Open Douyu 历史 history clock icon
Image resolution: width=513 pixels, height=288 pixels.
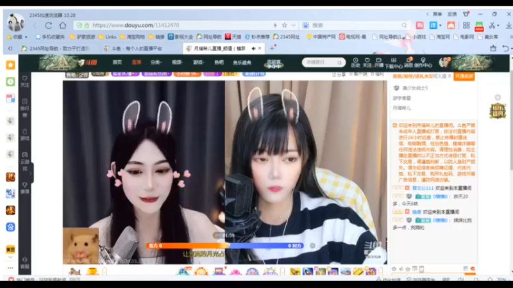point(356,62)
